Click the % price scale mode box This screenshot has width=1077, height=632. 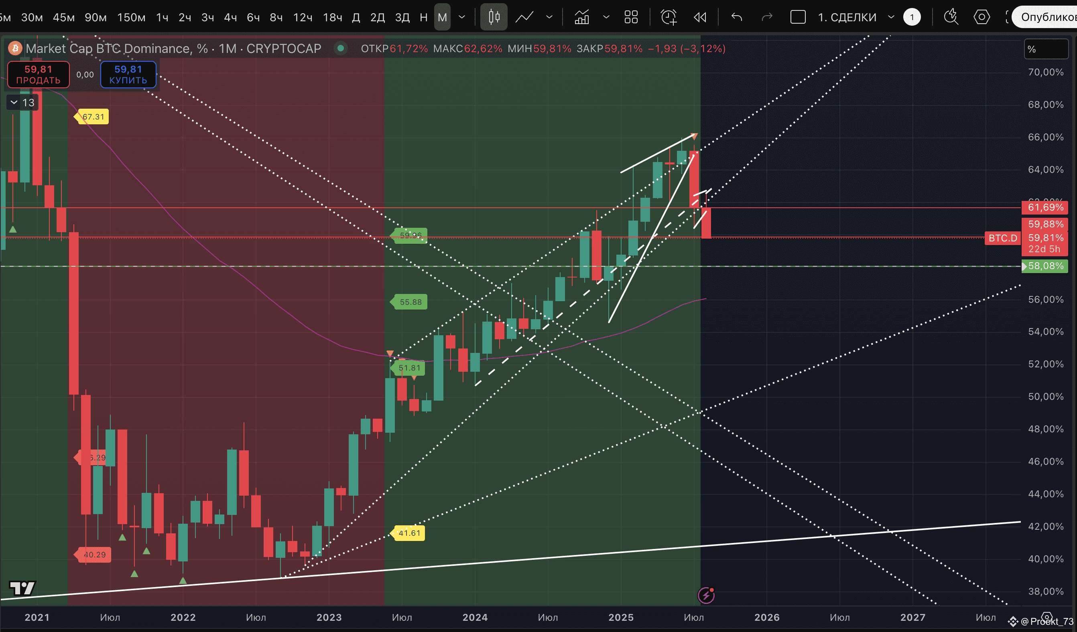(1046, 49)
